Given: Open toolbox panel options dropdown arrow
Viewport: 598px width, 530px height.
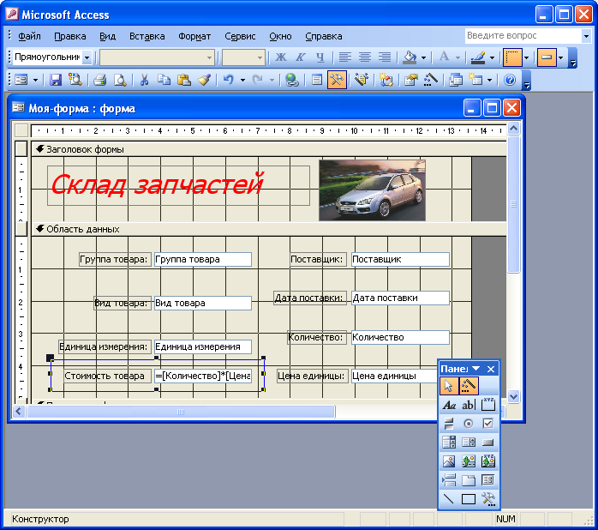Looking at the screenshot, I should [x=476, y=369].
